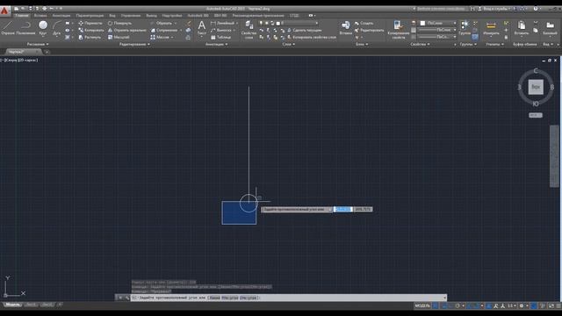Click the Повернуть rotate tool

(119, 23)
